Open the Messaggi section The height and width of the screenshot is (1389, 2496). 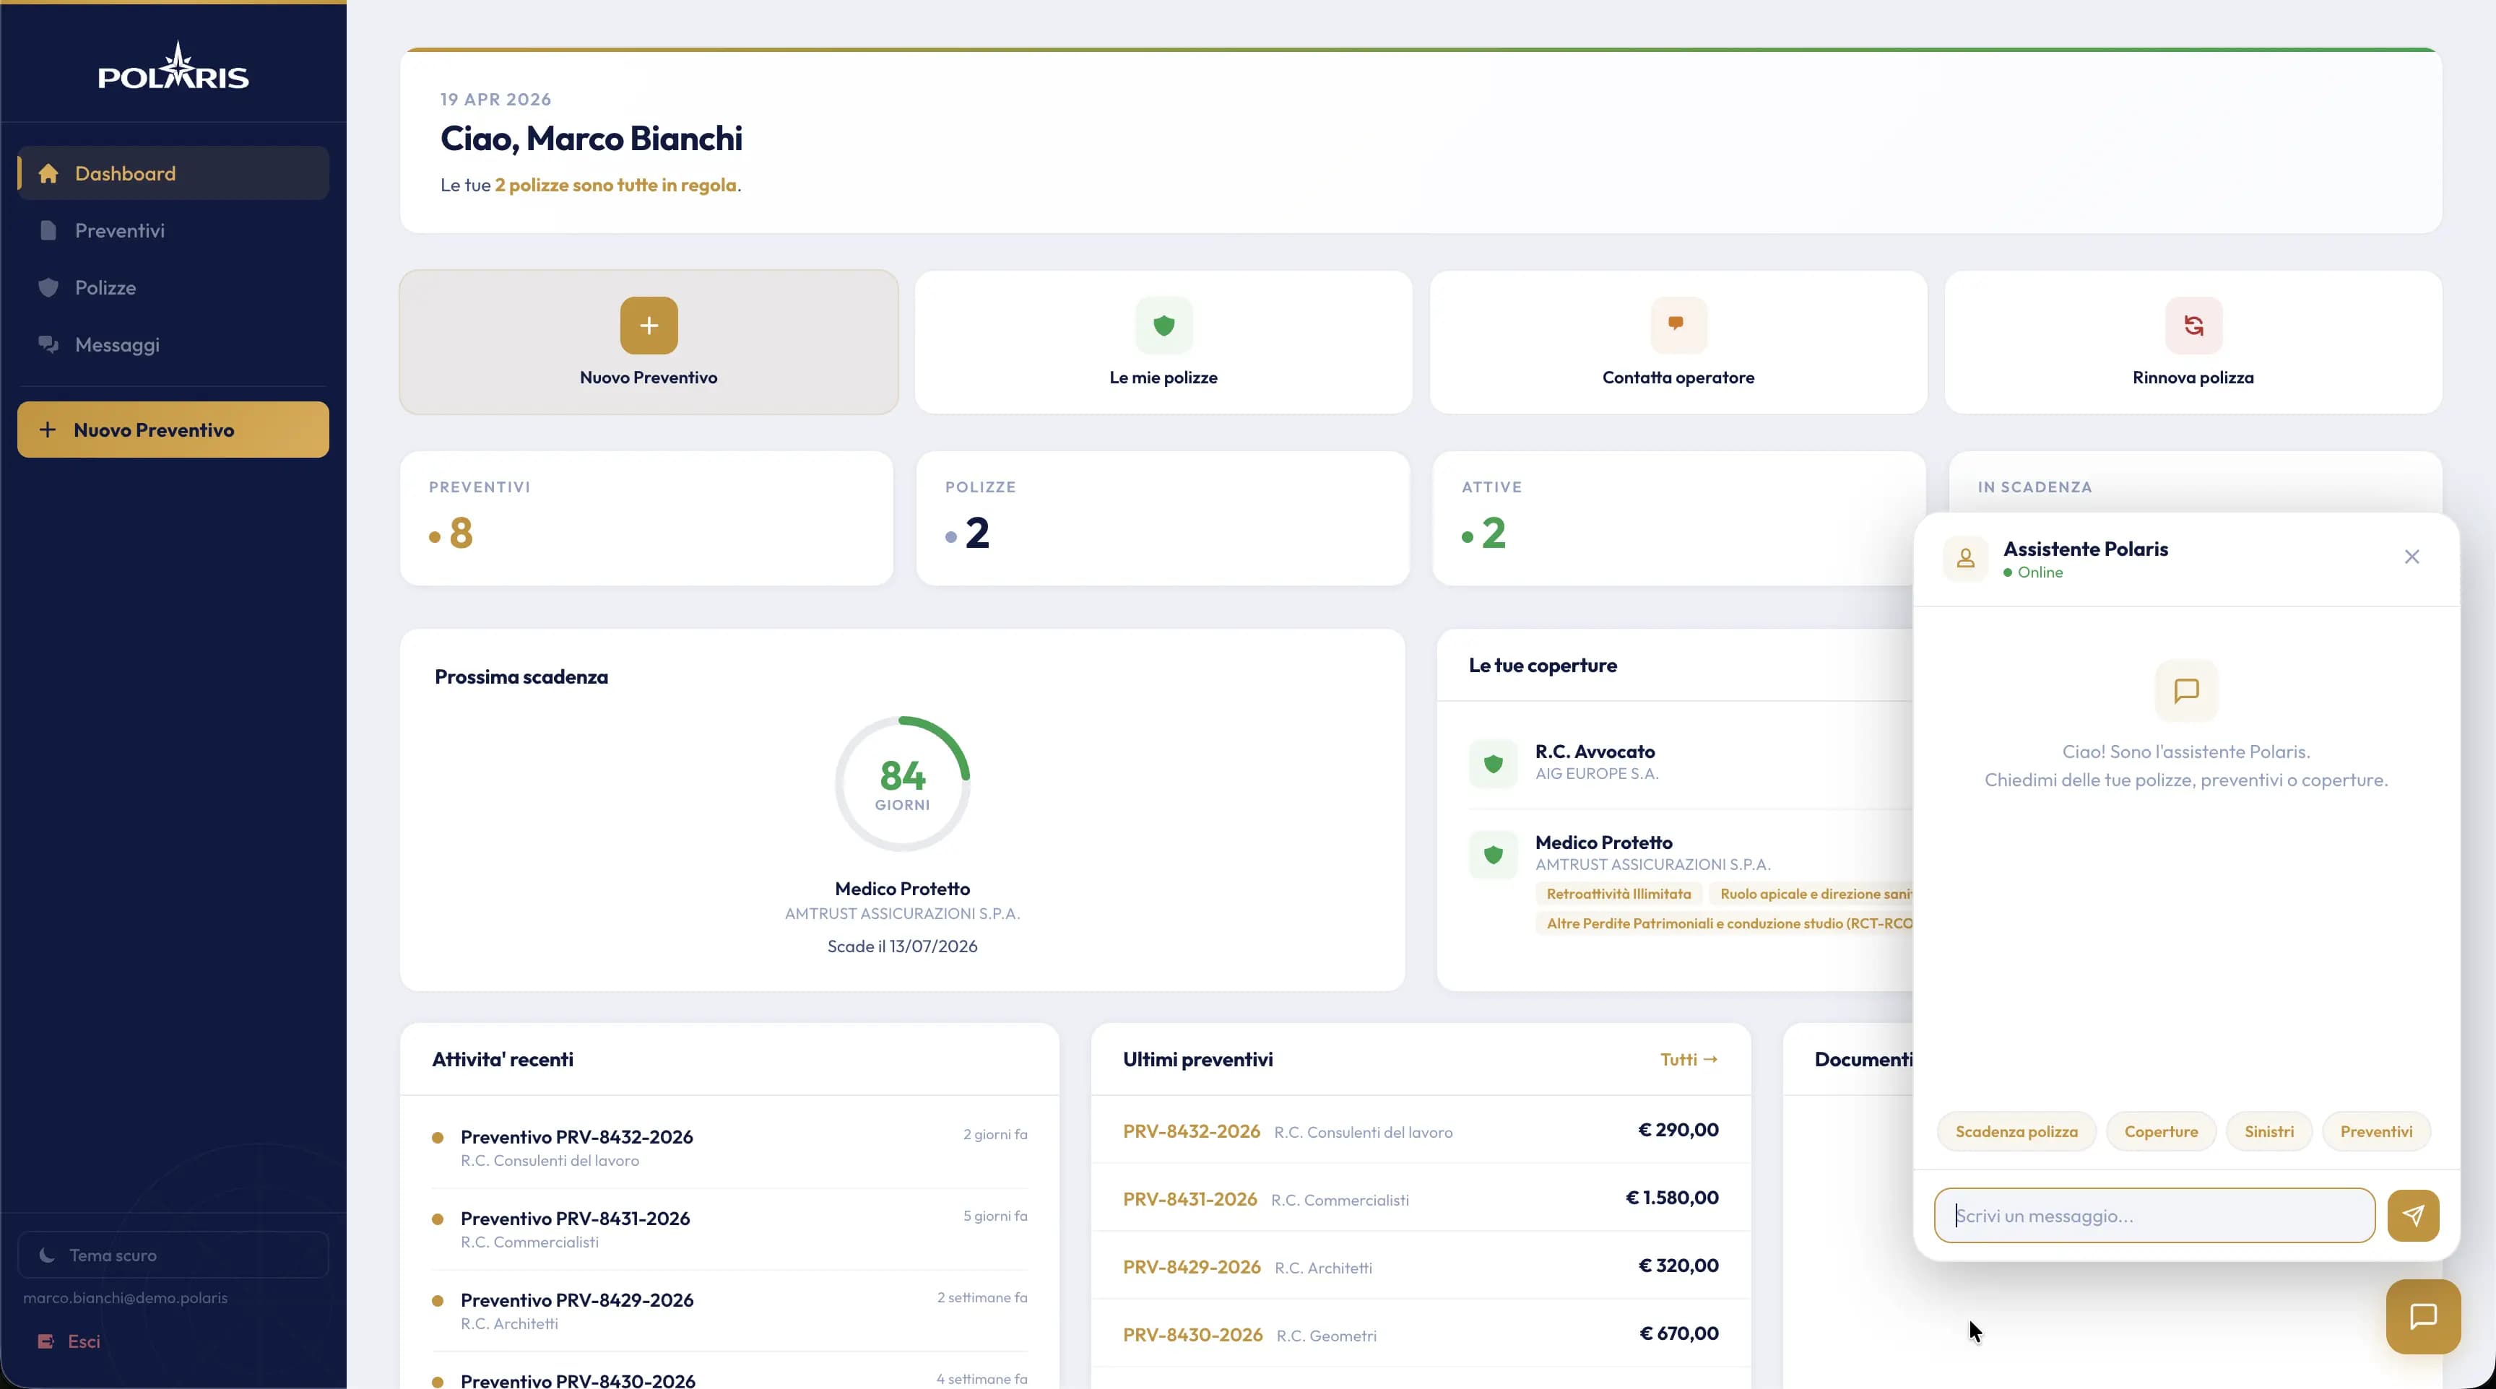click(x=117, y=345)
